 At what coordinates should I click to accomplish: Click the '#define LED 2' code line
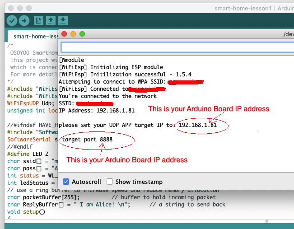point(28,154)
